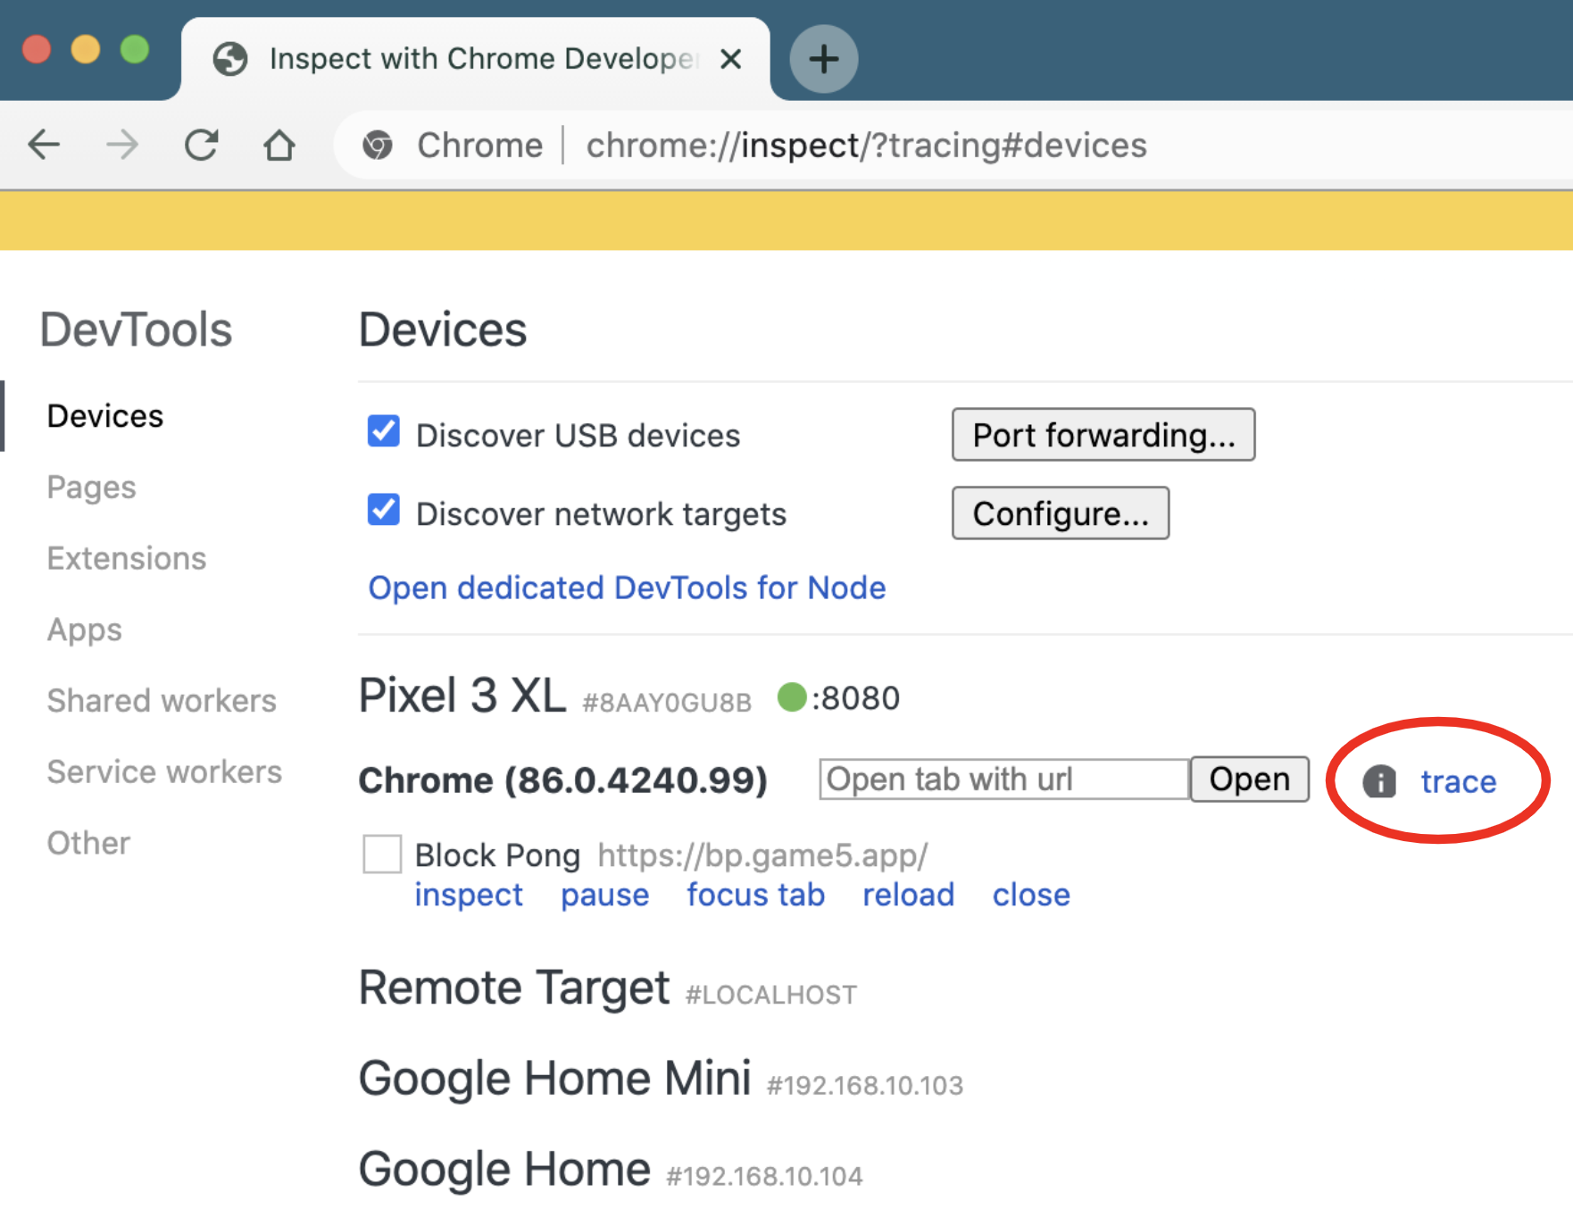
Task: Click the Chrome (86.0.4240.99) label
Action: pos(562,780)
